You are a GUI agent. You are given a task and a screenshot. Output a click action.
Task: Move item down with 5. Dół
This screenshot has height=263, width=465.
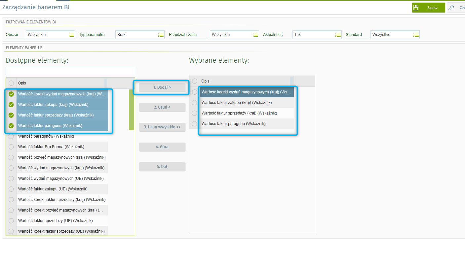pyautogui.click(x=162, y=167)
